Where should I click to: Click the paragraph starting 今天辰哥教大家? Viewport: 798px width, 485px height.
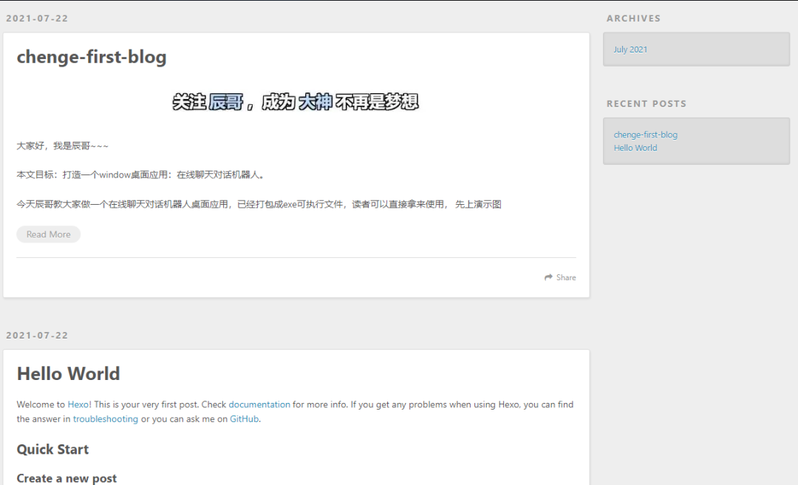[259, 204]
